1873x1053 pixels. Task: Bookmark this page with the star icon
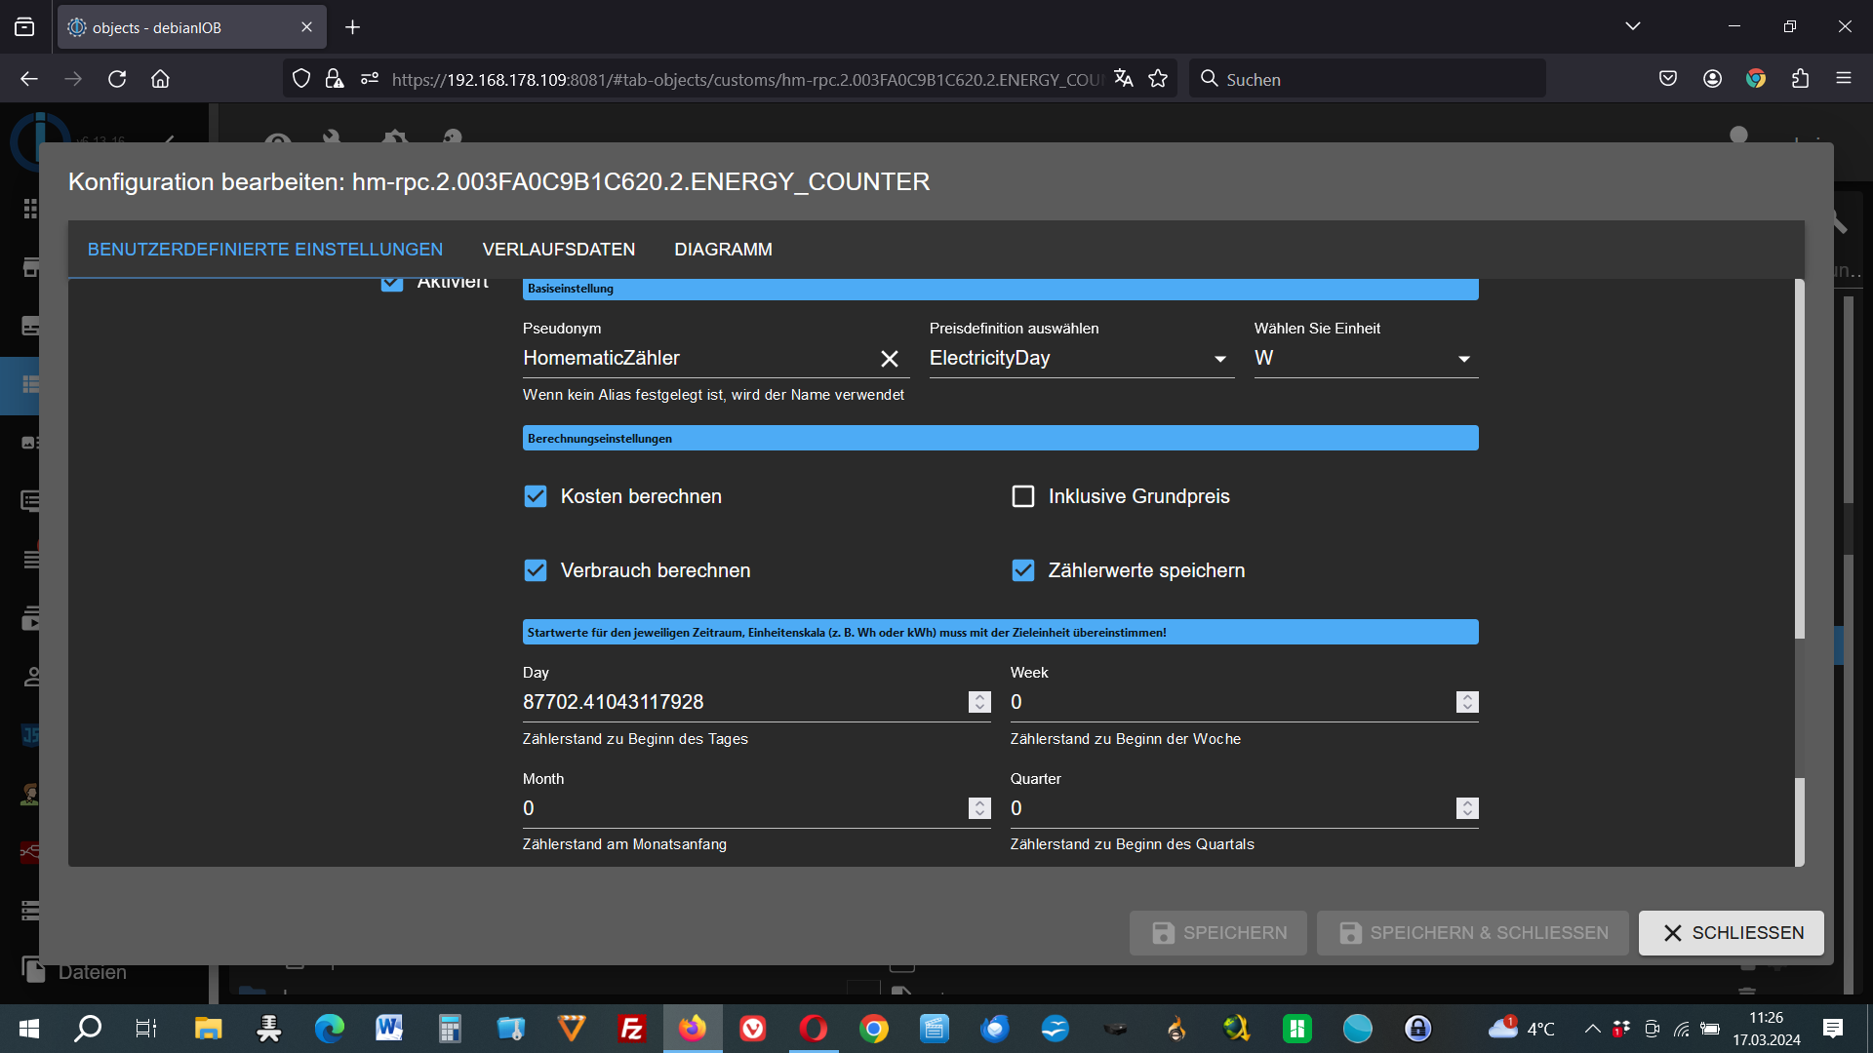pos(1158,79)
